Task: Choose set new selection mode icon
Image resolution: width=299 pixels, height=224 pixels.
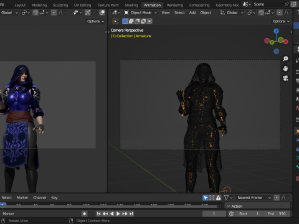Action: tap(125, 21)
